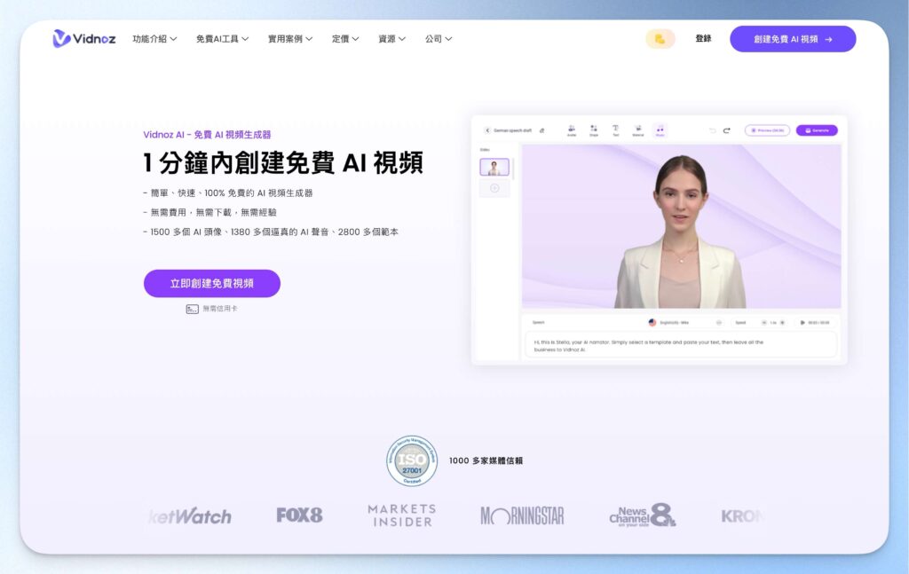Expand the 公司 menu
This screenshot has width=909, height=574.
tap(439, 39)
